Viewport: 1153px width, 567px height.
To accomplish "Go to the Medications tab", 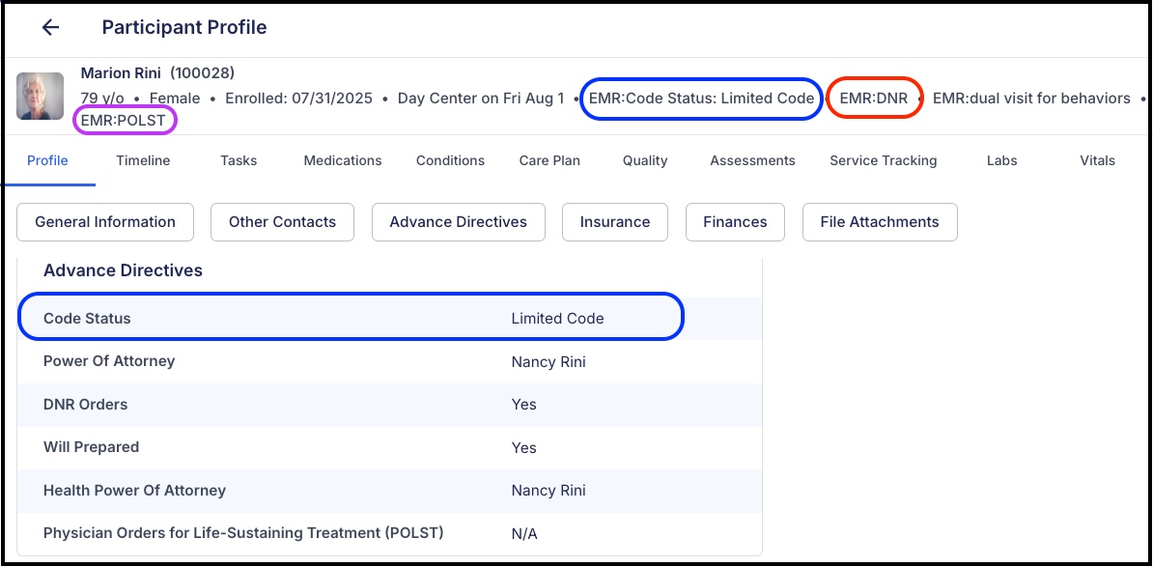I will pos(343,160).
